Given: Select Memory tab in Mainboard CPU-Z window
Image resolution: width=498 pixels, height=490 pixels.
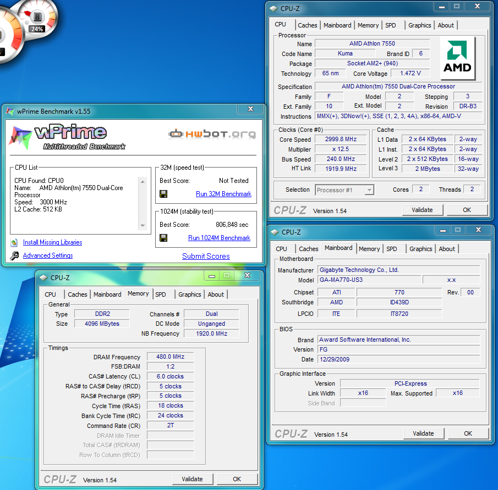Looking at the screenshot, I should [369, 249].
